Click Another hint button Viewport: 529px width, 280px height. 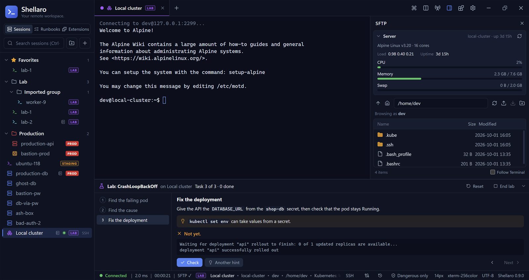pos(224,262)
